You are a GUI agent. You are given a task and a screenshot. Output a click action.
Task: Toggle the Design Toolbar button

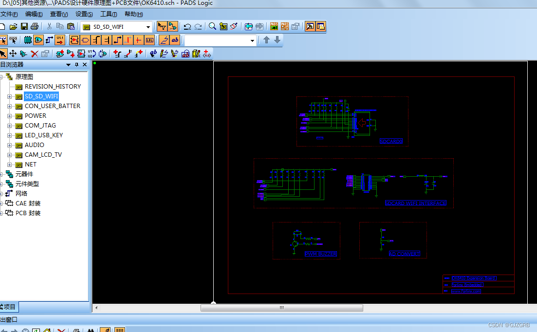173,26
